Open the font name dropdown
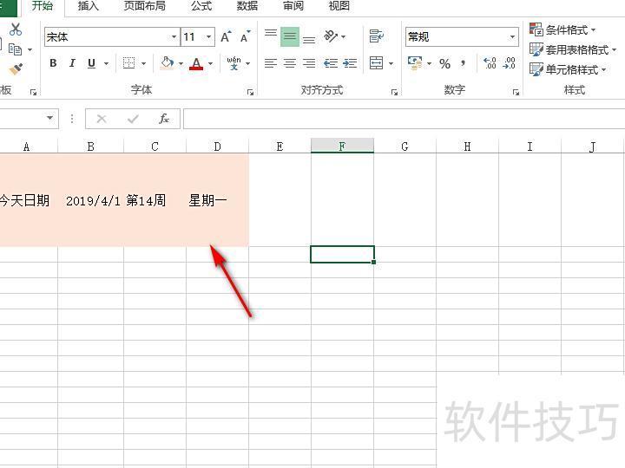 (174, 37)
